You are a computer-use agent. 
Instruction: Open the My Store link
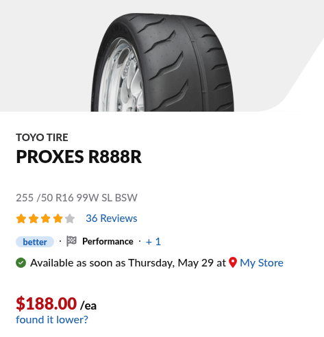262,263
